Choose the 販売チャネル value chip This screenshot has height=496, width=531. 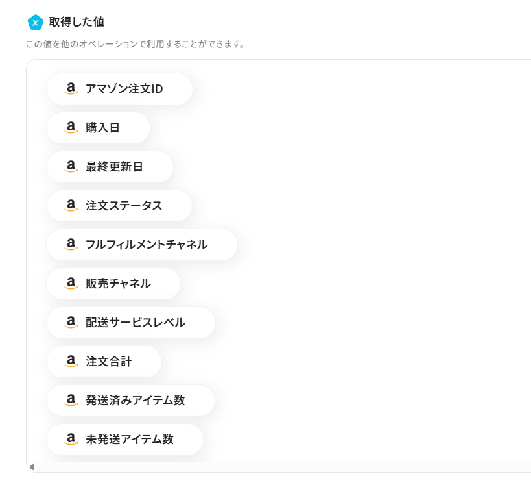[x=118, y=284]
